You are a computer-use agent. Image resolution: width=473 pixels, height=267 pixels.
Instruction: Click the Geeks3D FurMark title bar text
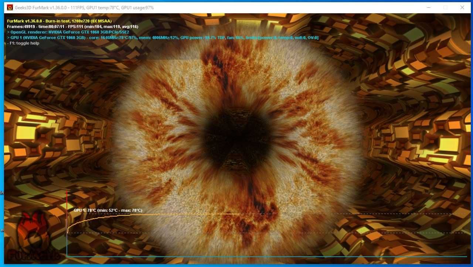(x=84, y=8)
